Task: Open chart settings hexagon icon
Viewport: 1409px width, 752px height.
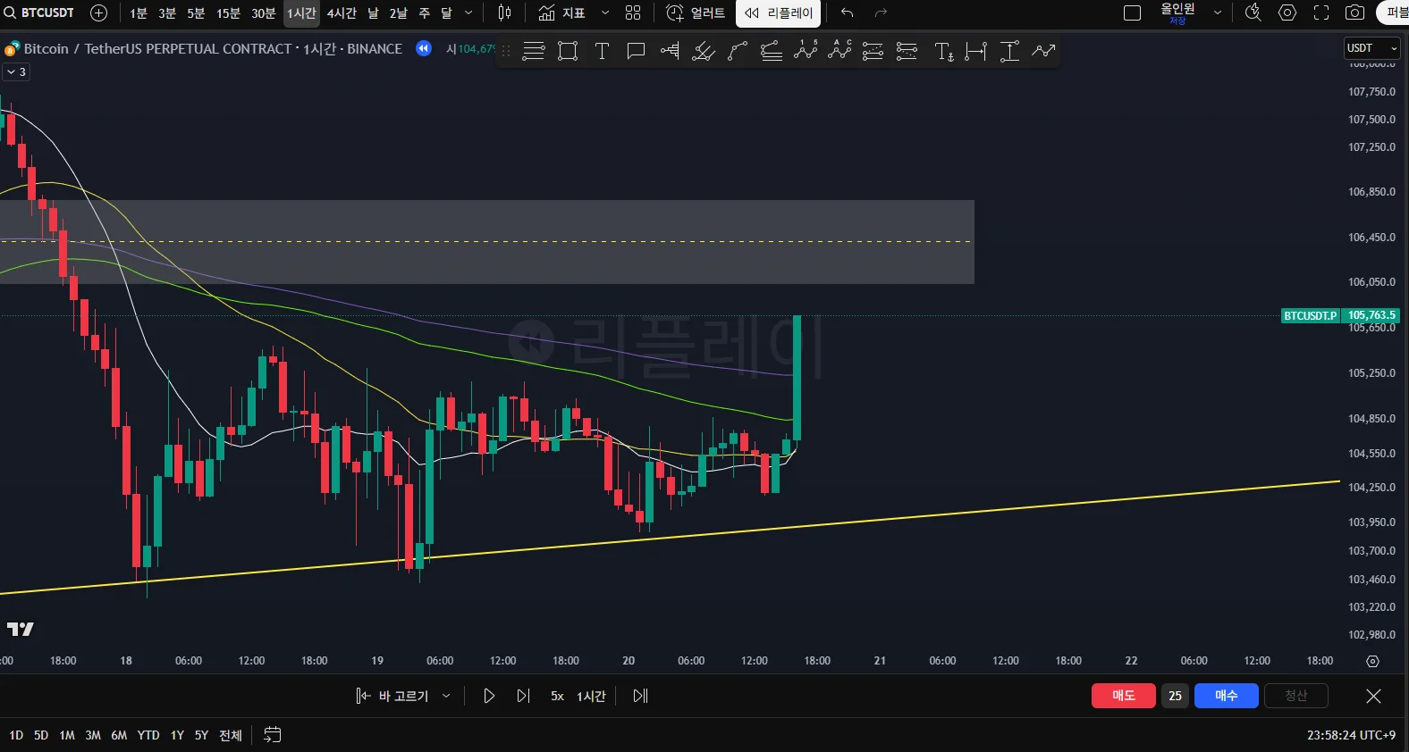Action: (x=1287, y=13)
